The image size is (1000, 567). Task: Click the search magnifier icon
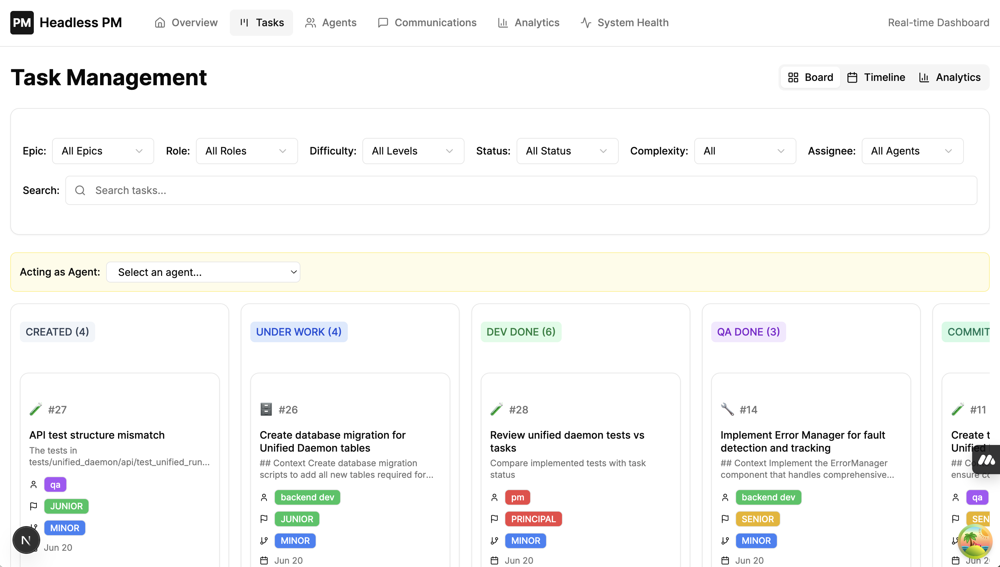(x=80, y=190)
